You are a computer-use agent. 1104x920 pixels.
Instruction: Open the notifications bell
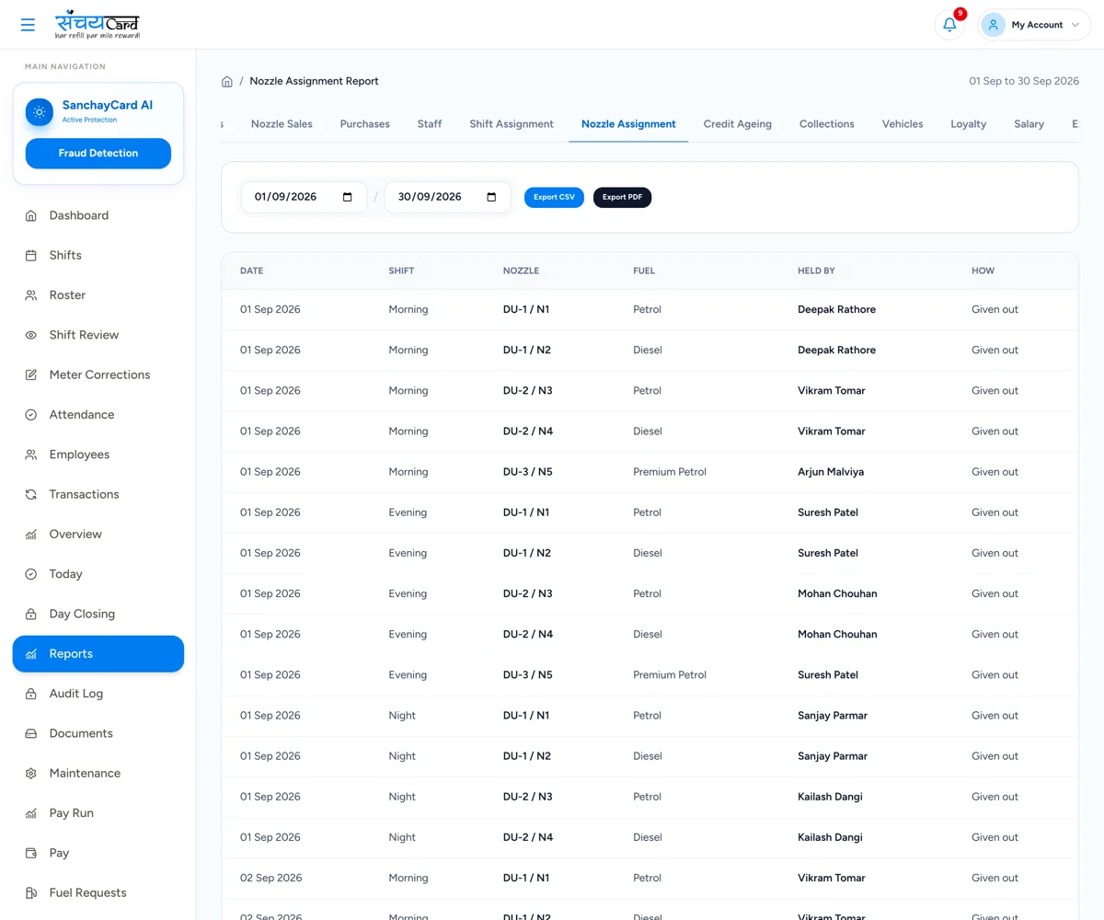[949, 25]
